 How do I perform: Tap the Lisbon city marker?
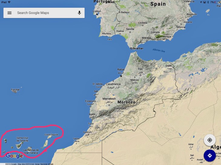point(97,14)
